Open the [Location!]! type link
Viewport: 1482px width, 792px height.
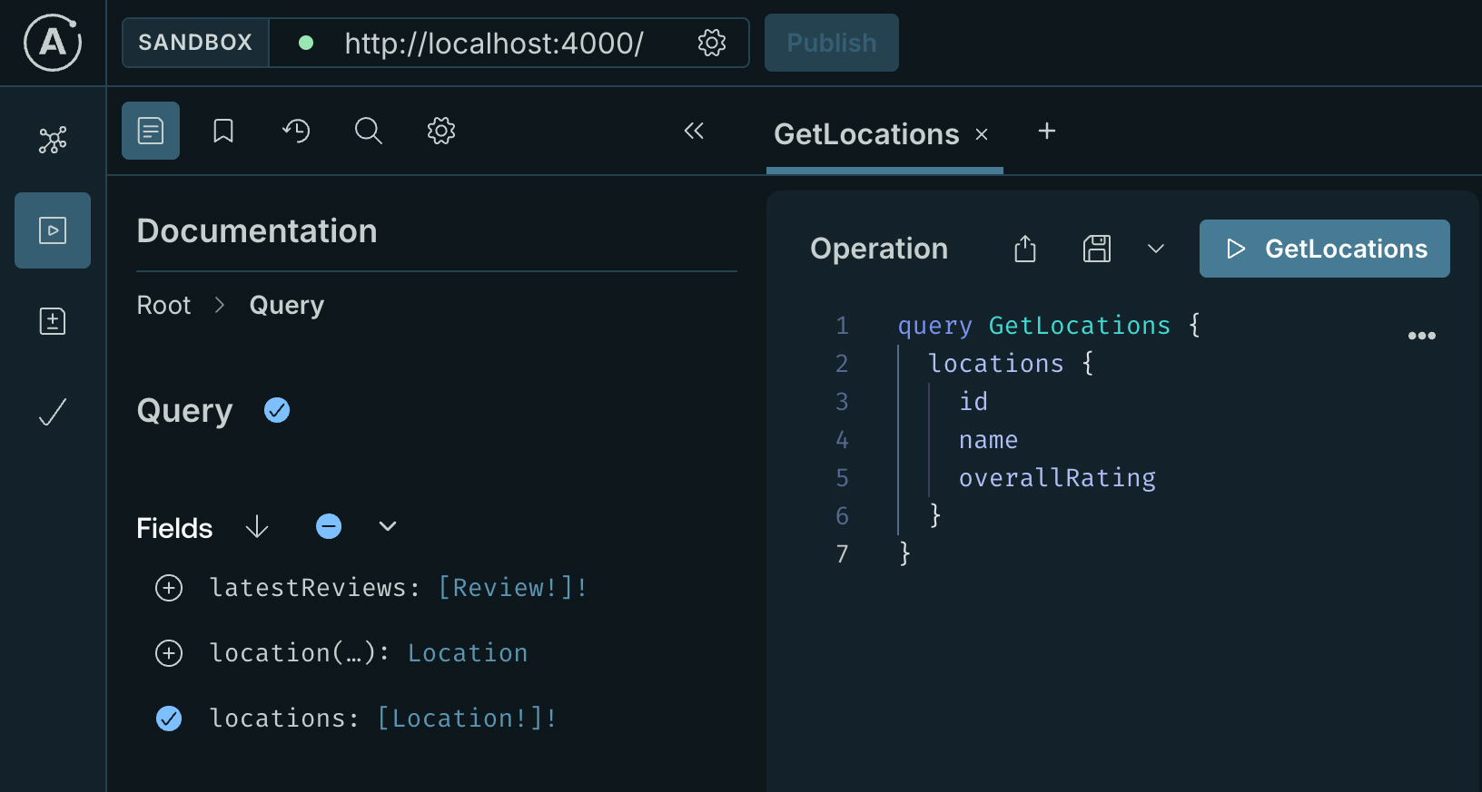467,719
